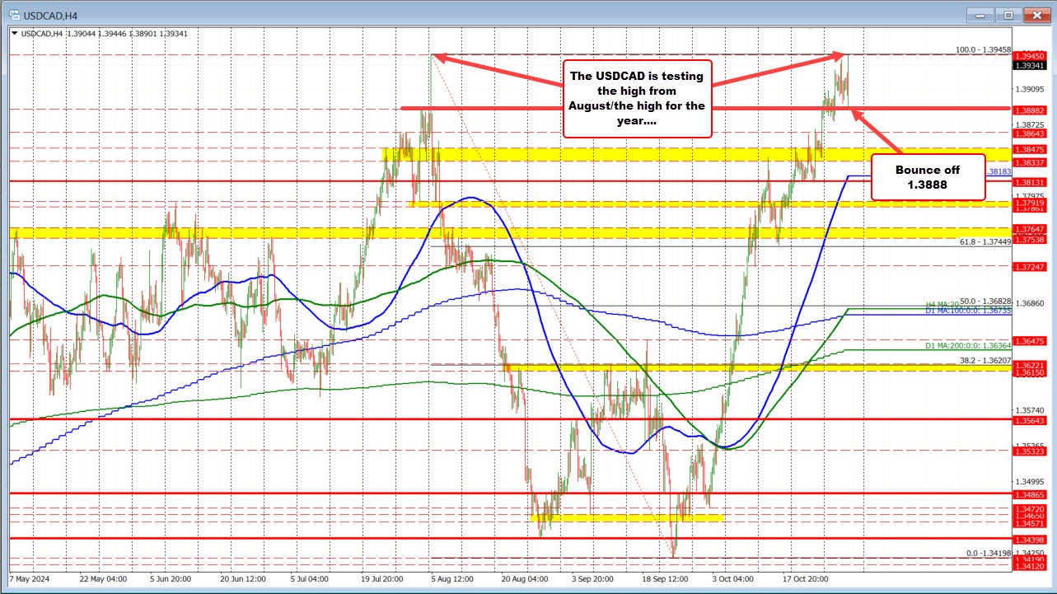Viewport: 1057px width, 594px height.
Task: Click the 1.38337 price level label
Action: (x=1029, y=162)
